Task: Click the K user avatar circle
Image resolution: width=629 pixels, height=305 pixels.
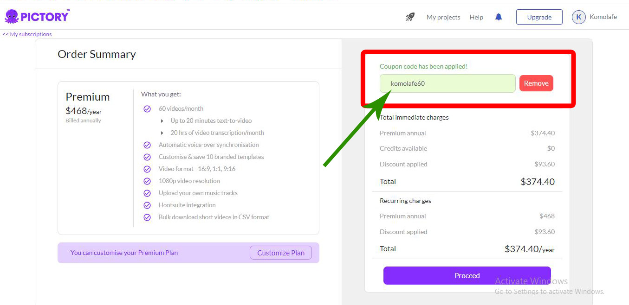Action: click(578, 17)
